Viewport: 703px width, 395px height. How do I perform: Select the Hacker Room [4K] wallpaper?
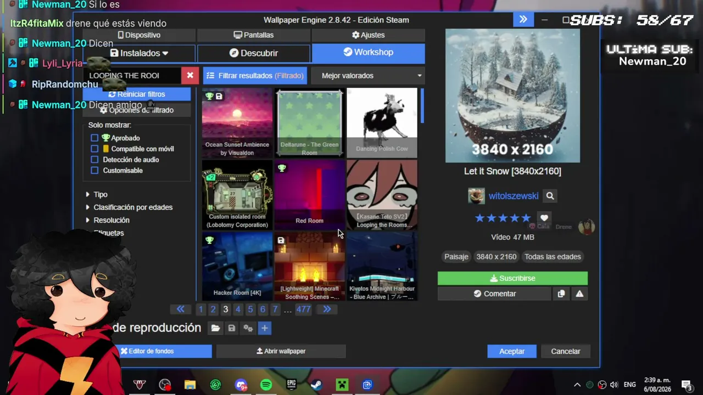click(237, 267)
